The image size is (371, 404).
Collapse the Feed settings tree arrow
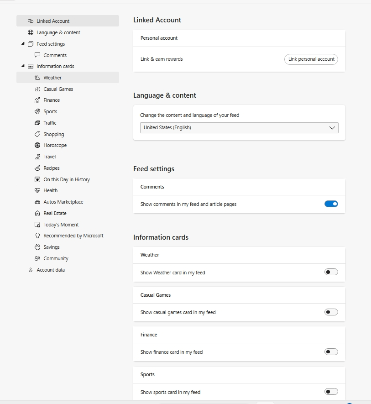[23, 43]
